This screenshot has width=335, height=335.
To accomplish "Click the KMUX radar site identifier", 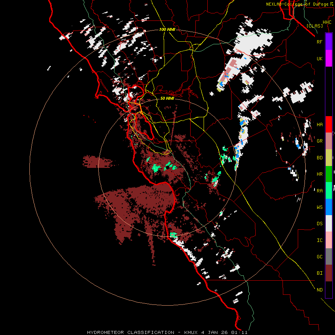I will [192, 332].
